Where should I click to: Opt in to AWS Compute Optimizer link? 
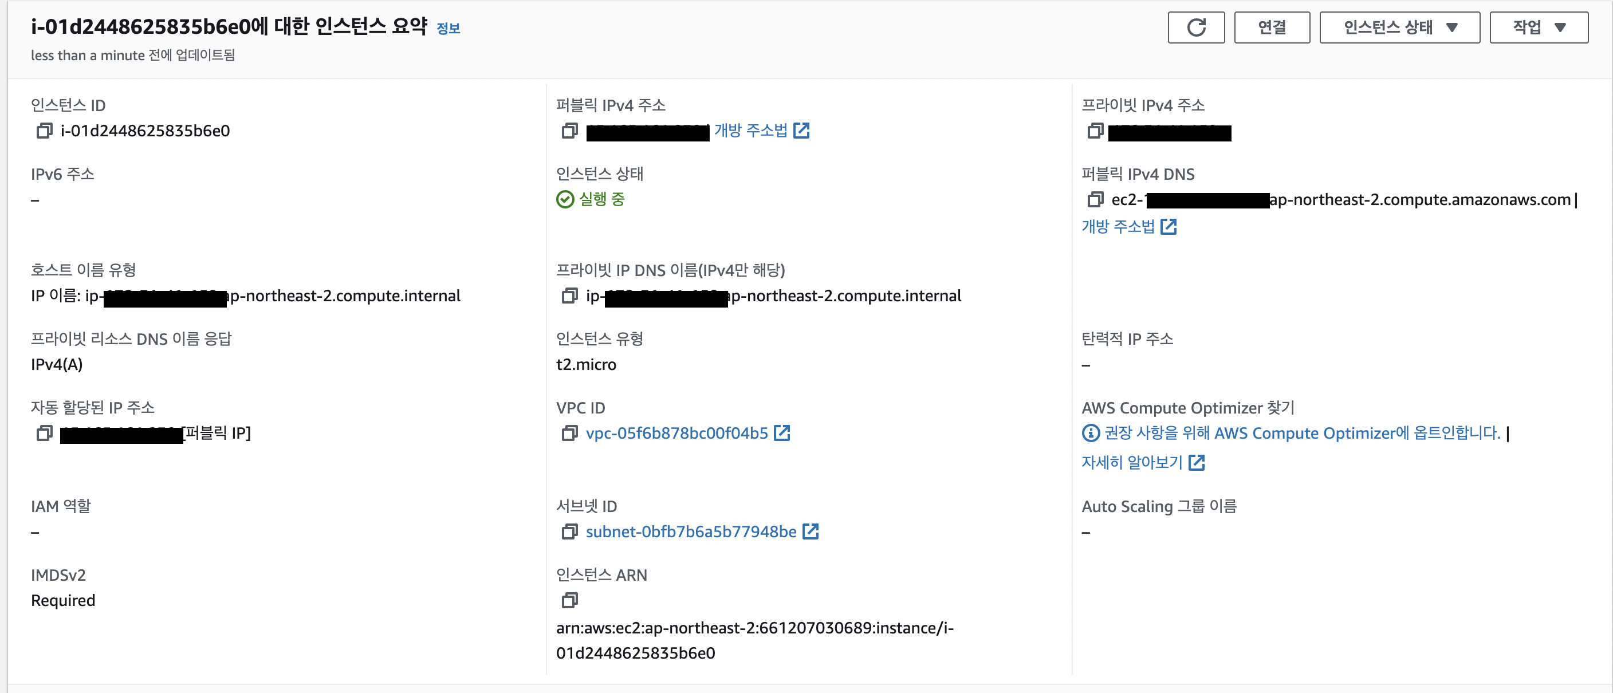[1301, 433]
